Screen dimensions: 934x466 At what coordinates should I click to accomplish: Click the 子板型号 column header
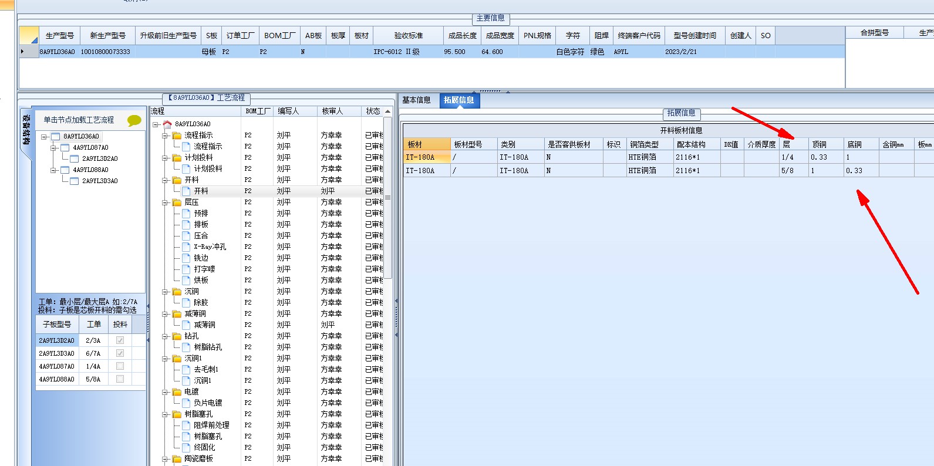pos(57,324)
